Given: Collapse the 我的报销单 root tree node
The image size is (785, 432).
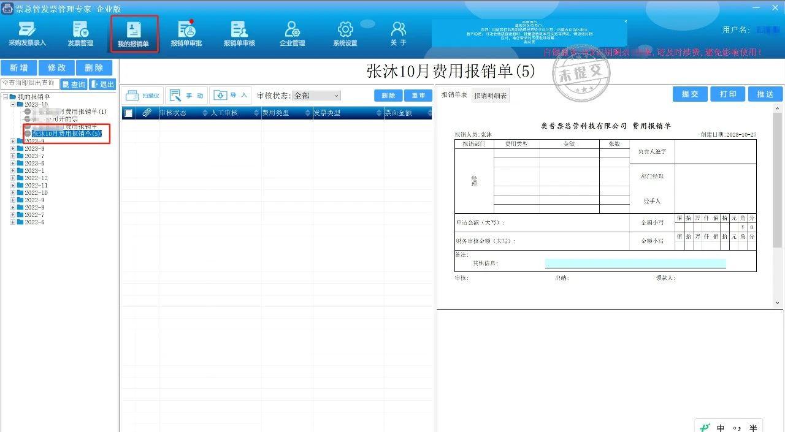Looking at the screenshot, I should tap(6, 97).
